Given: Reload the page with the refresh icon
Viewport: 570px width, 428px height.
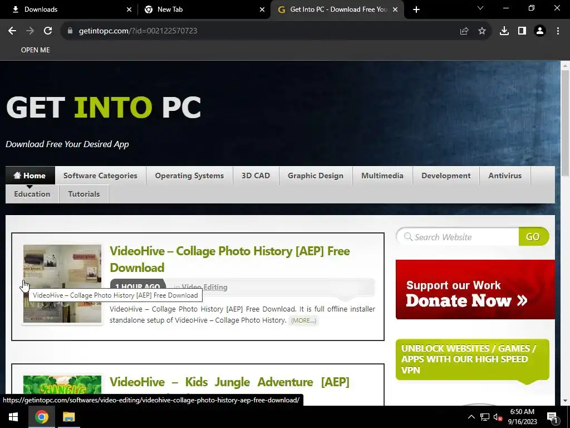Looking at the screenshot, I should pyautogui.click(x=48, y=31).
